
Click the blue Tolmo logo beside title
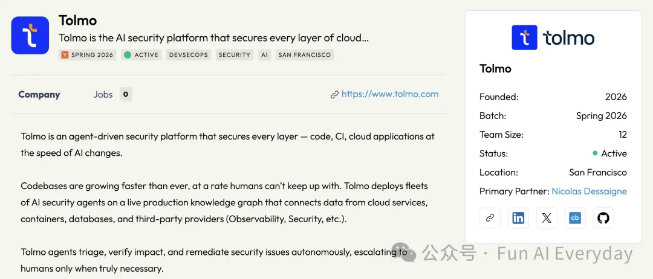point(30,36)
